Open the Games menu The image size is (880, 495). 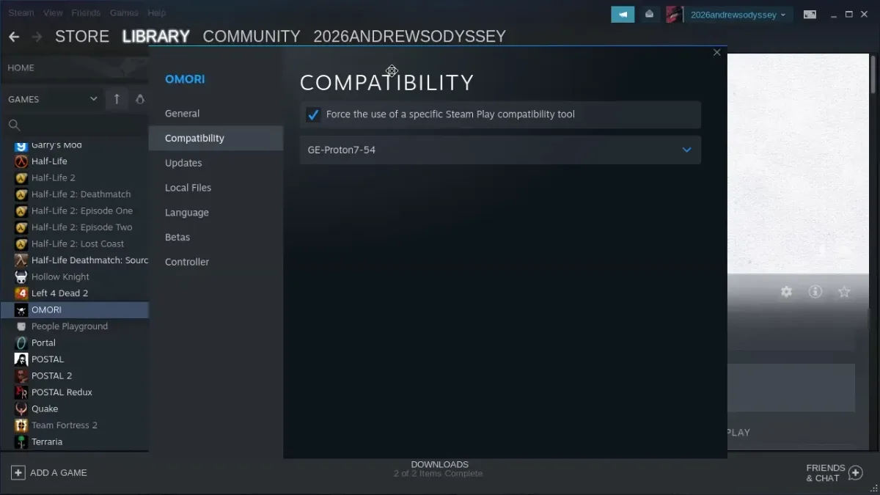tap(124, 13)
